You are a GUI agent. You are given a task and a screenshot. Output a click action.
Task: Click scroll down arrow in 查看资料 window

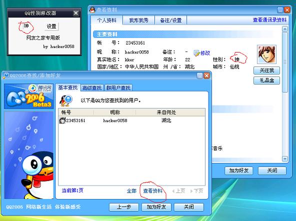pyautogui.click(x=285, y=159)
